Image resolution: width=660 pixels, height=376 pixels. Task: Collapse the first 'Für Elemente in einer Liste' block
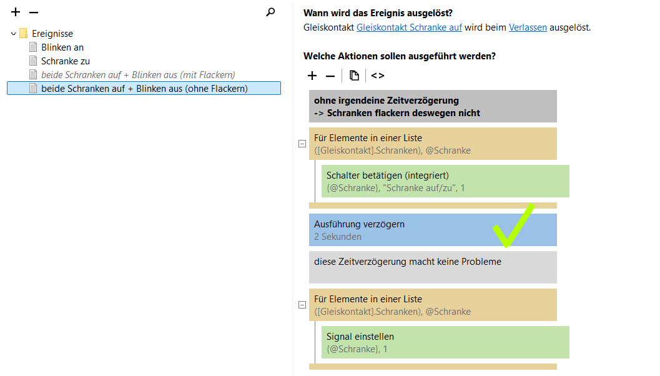pyautogui.click(x=302, y=144)
